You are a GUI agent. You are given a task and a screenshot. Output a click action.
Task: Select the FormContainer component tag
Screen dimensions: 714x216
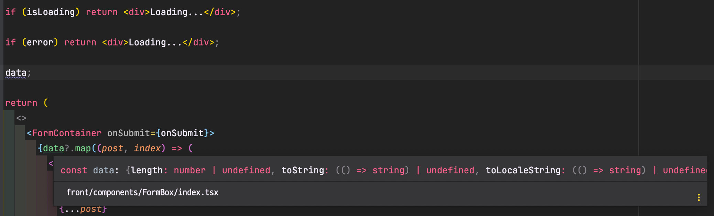click(x=67, y=133)
